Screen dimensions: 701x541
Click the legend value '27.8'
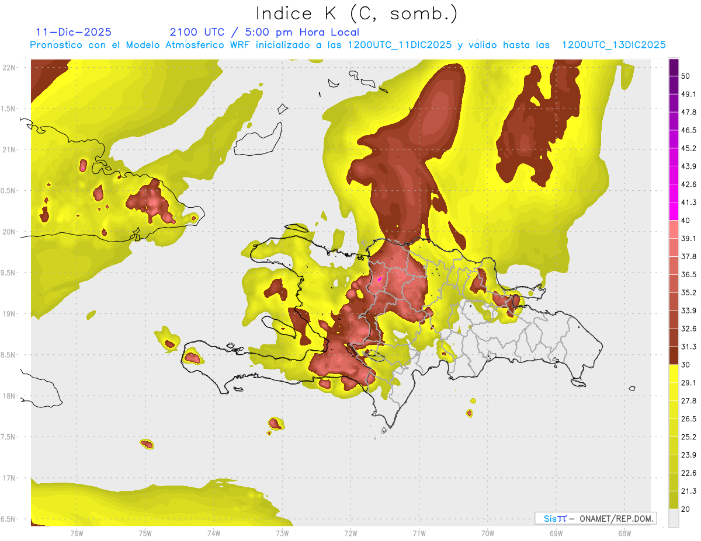(x=689, y=400)
